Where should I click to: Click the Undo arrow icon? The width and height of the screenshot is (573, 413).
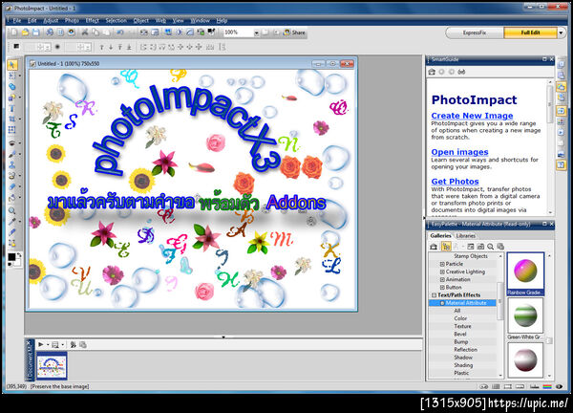(x=120, y=33)
